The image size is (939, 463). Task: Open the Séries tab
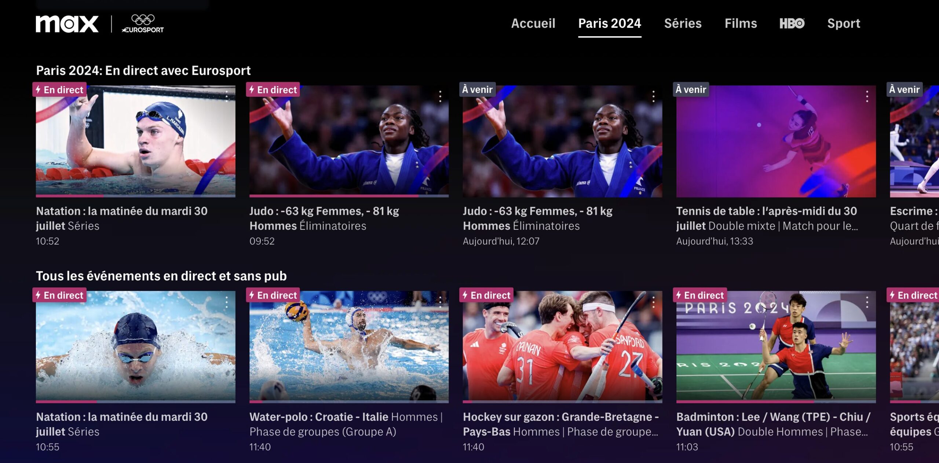click(x=683, y=23)
